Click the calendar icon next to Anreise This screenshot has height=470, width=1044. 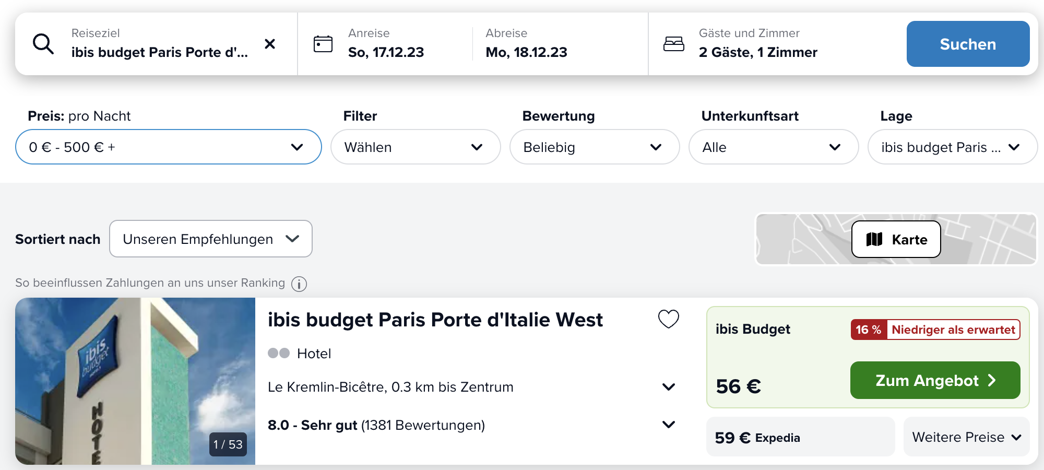(323, 44)
